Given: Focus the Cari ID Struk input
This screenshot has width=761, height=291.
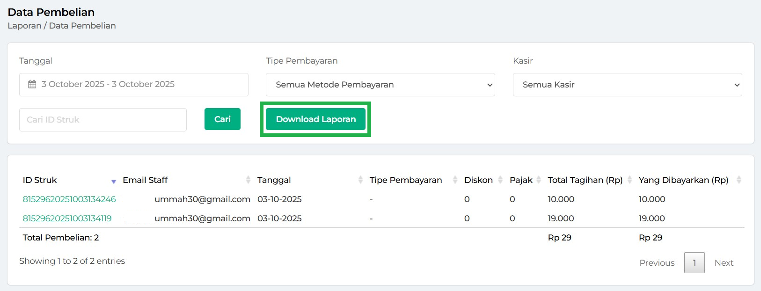Looking at the screenshot, I should pyautogui.click(x=103, y=120).
